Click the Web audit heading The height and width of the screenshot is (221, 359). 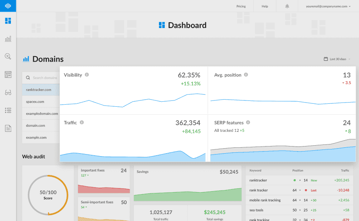click(34, 157)
